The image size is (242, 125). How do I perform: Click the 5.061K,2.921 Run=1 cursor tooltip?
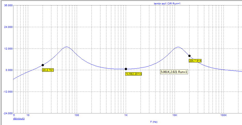pyautogui.click(x=174, y=72)
